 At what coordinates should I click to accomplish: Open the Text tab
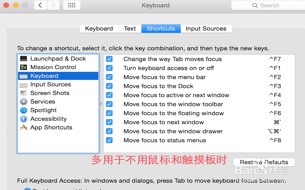tap(130, 28)
